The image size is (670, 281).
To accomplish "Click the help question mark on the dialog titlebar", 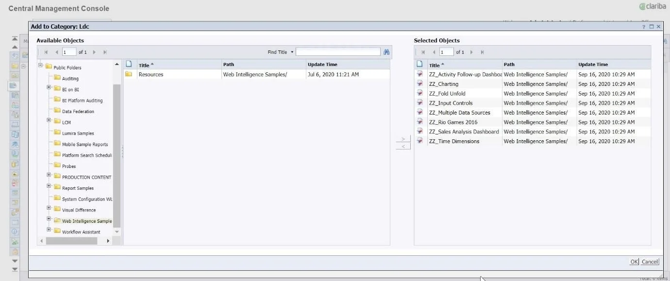I will 644,26.
